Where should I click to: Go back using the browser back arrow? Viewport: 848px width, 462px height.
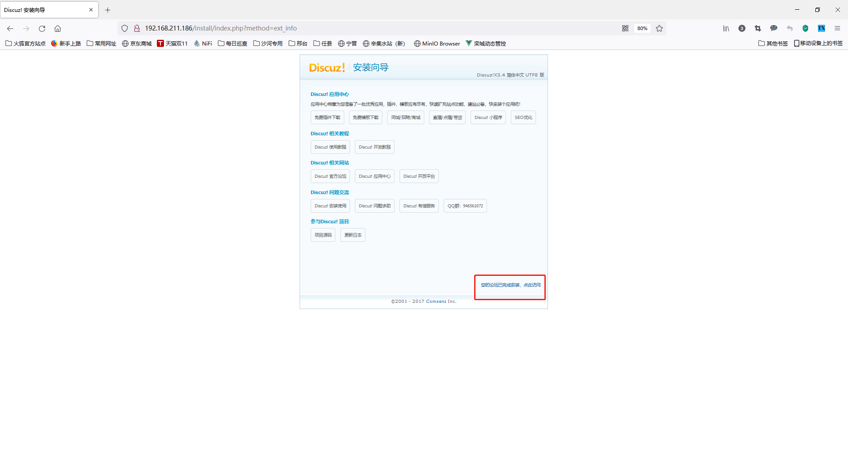click(10, 28)
